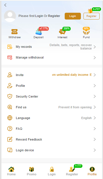Expand the Login device chevron
Viewport: 103px width, 179px height.
point(95,150)
